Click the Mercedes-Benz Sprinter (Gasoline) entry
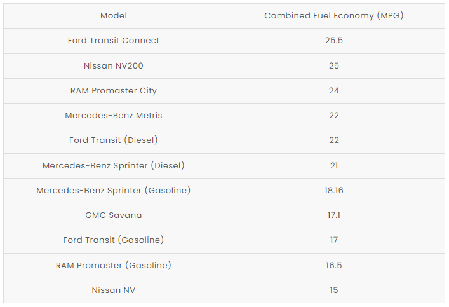Image resolution: width=449 pixels, height=307 pixels. click(x=114, y=190)
